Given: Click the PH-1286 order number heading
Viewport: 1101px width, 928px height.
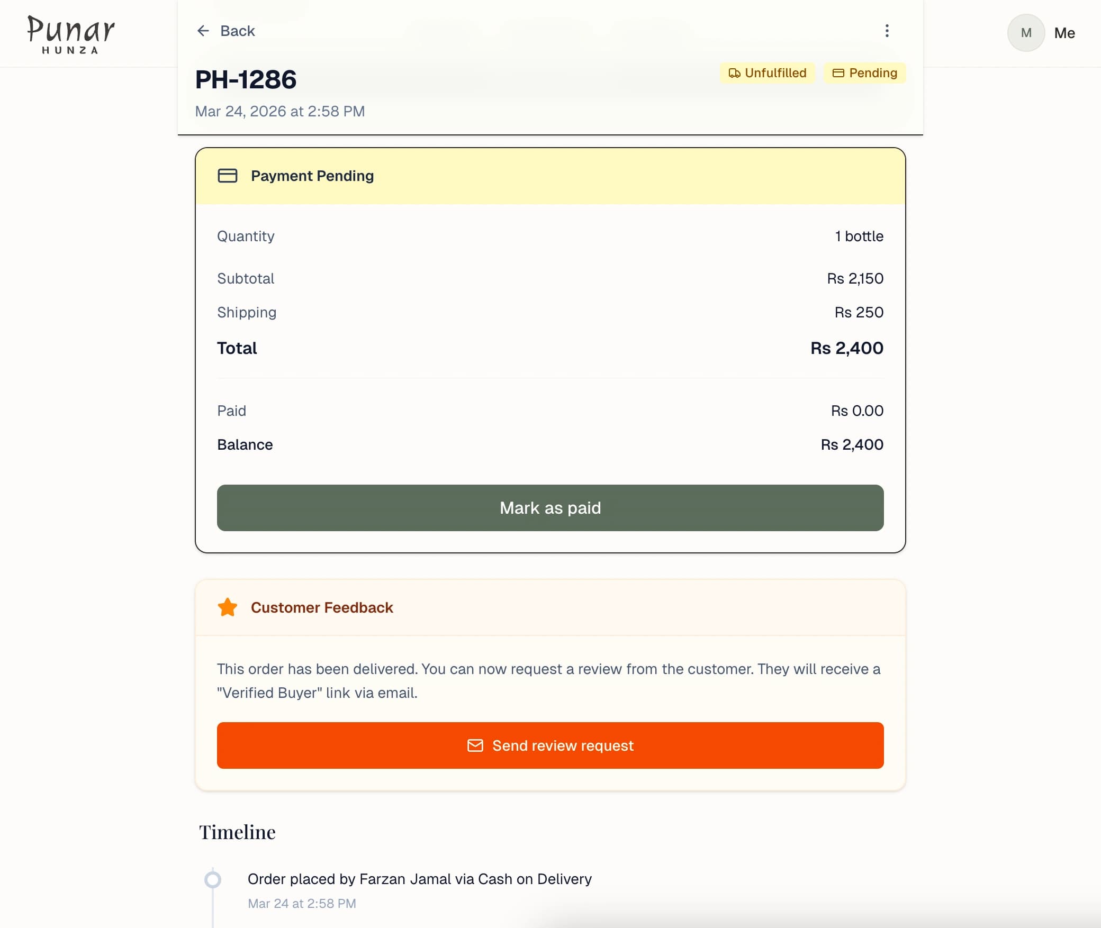Looking at the screenshot, I should click(246, 79).
